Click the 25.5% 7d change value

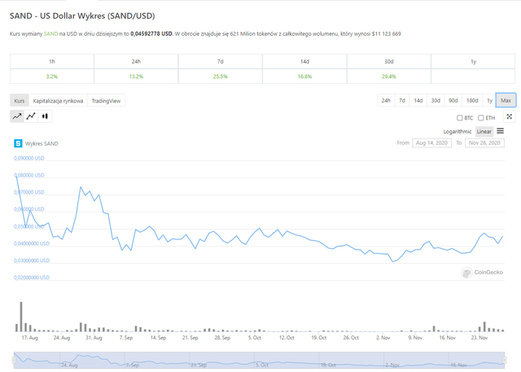(x=221, y=77)
